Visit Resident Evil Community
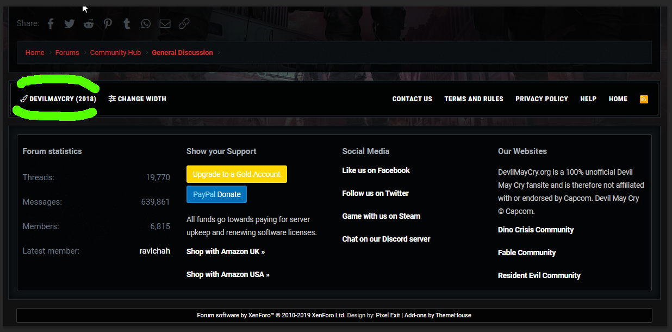This screenshot has height=332, width=672. (539, 275)
